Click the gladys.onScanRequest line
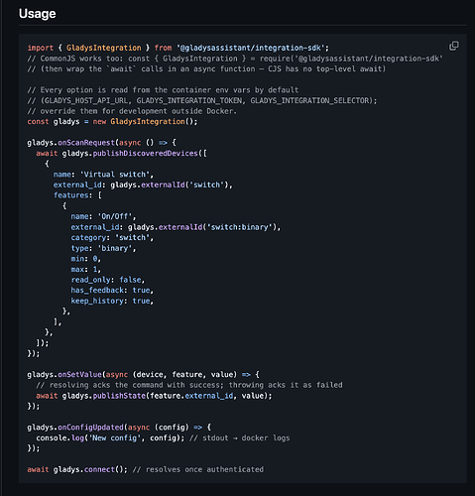Screen dimensions: 475x496 coord(102,143)
